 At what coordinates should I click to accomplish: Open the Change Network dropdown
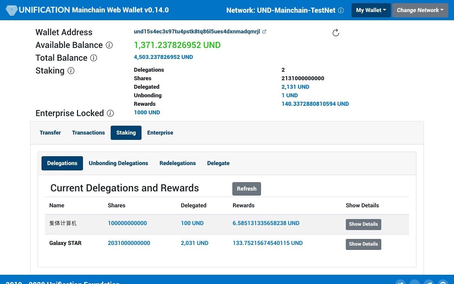click(x=420, y=10)
